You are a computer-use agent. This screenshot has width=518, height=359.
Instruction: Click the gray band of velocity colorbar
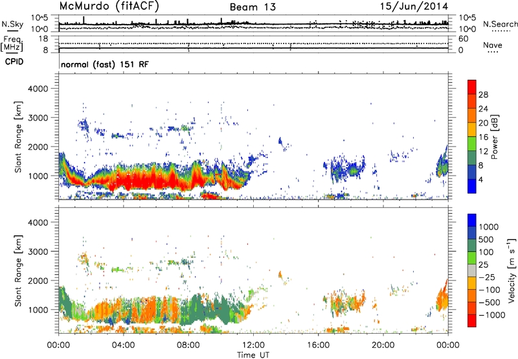[x=472, y=270]
